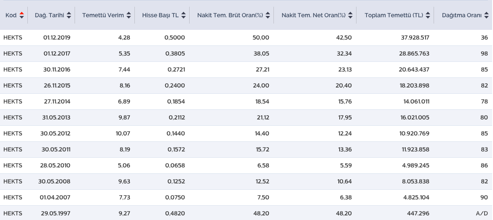
Task: Click payout ratio value 98
Action: (x=485, y=54)
